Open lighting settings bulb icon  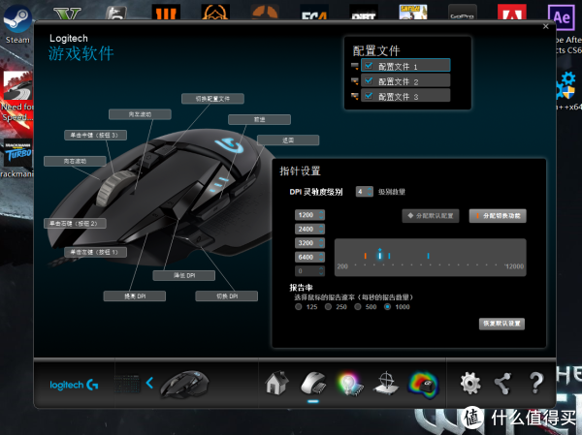pyautogui.click(x=350, y=384)
